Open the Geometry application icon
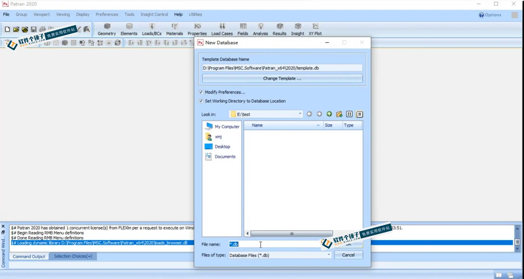The width and height of the screenshot is (524, 279). tap(107, 29)
